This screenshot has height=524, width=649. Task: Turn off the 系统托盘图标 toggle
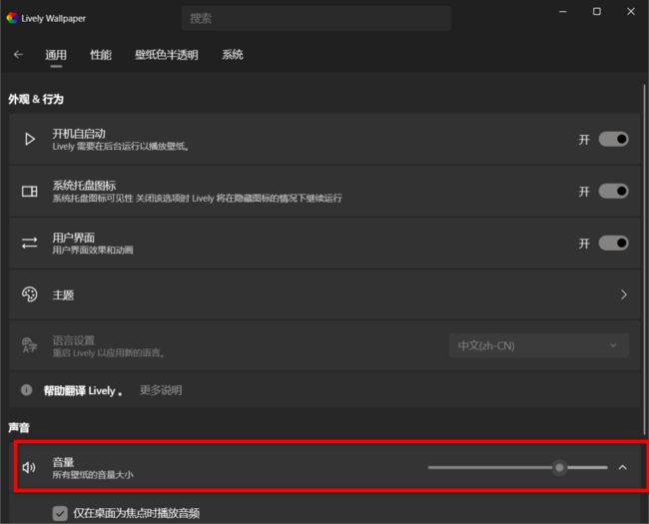point(613,192)
